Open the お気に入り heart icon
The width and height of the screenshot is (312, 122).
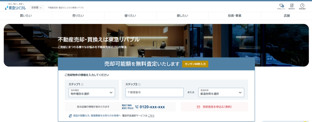[281, 6]
